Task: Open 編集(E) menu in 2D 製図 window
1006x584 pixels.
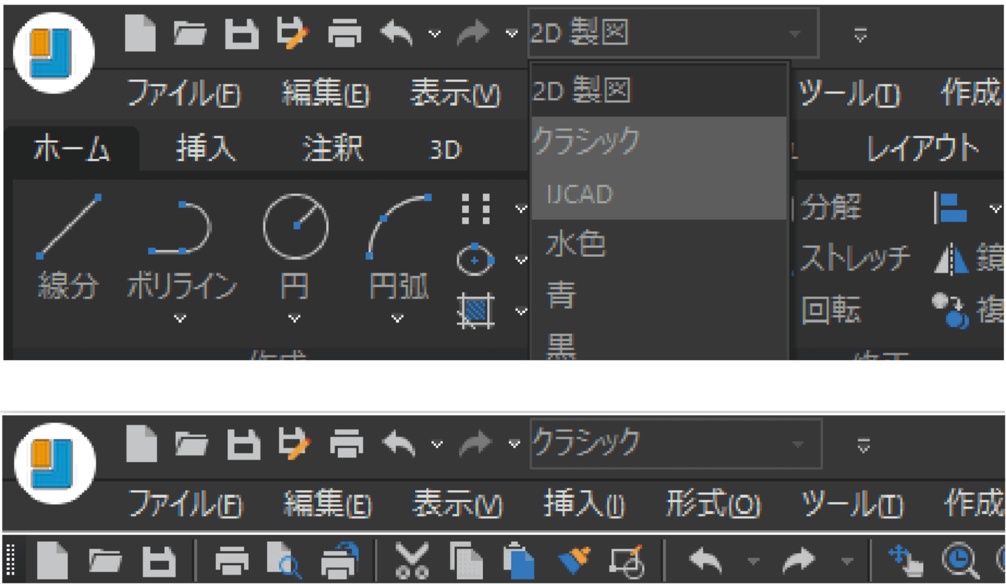Action: coord(325,94)
